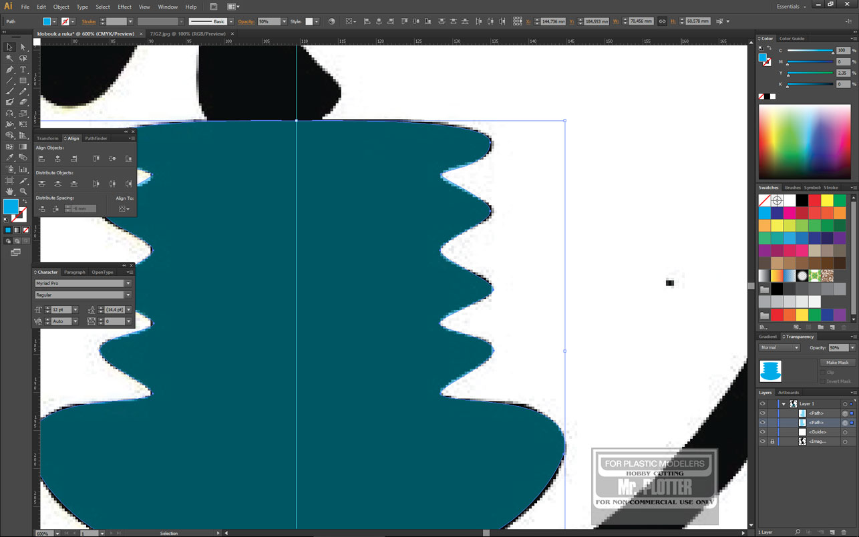
Task: Select the Line Segment tool
Action: (9, 81)
